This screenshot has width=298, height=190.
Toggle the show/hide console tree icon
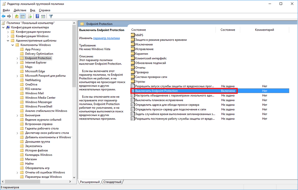point(22,16)
